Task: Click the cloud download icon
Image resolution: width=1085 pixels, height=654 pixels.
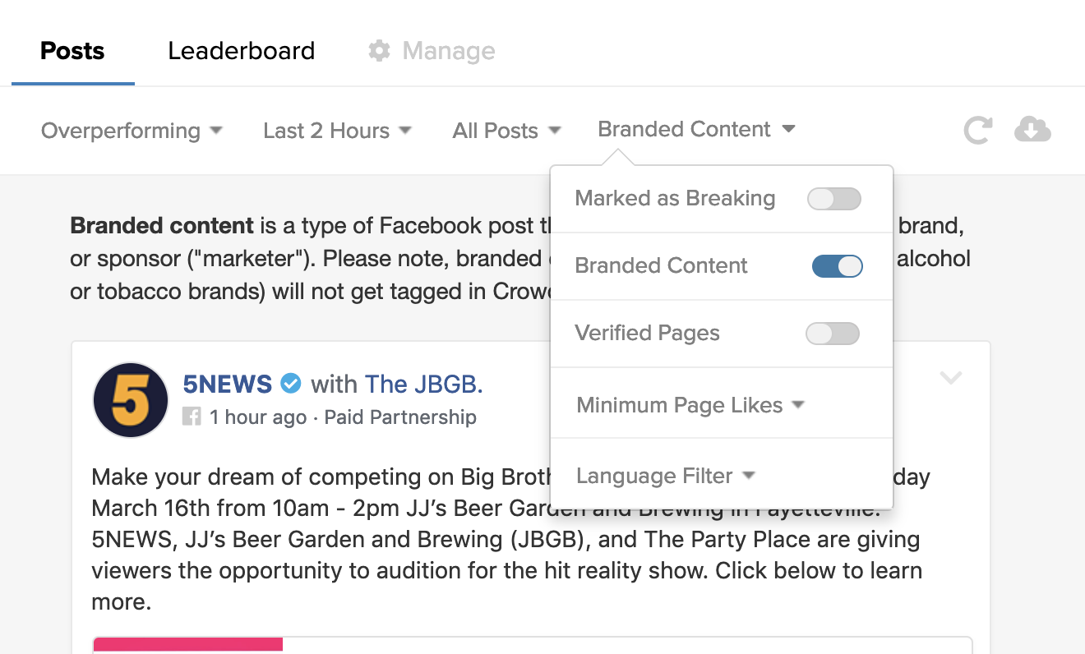Action: pos(1032,129)
